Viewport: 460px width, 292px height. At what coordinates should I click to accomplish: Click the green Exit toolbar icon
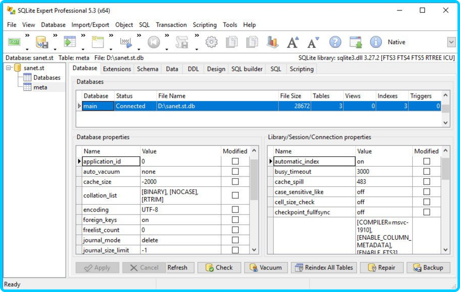(x=14, y=42)
